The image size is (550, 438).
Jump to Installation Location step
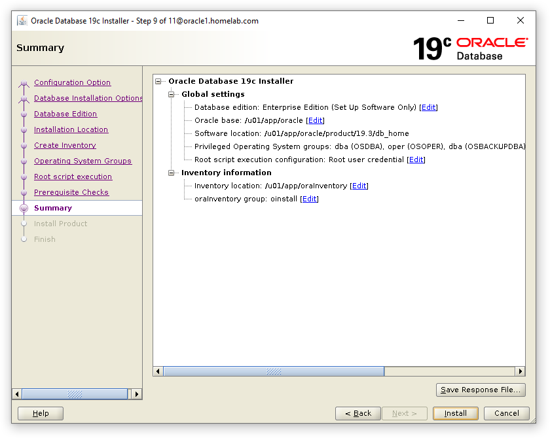pos(71,129)
